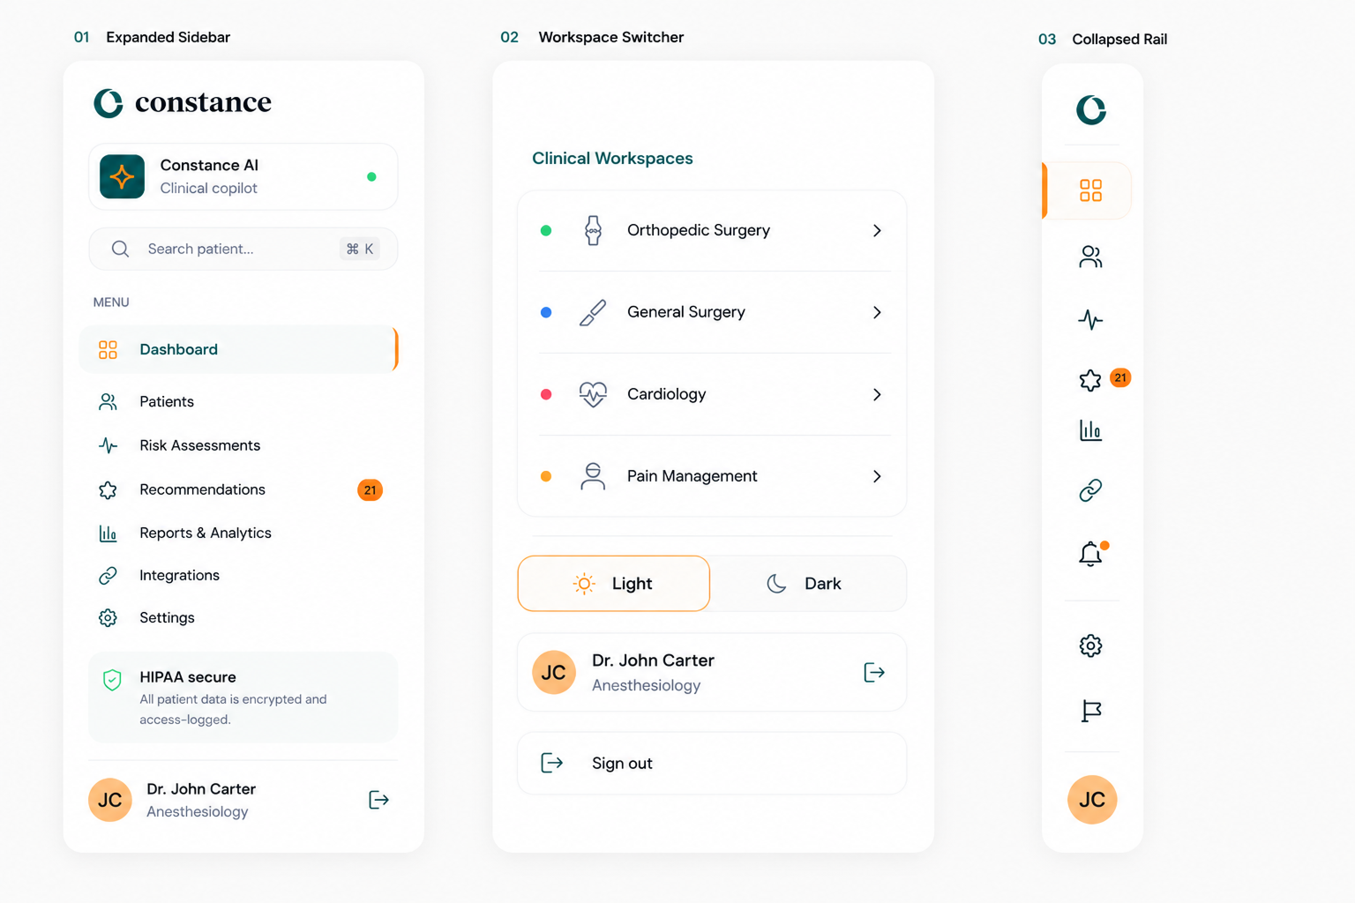Open the Patients icon in collapsed rail
Image resolution: width=1355 pixels, height=903 pixels.
[x=1091, y=257]
